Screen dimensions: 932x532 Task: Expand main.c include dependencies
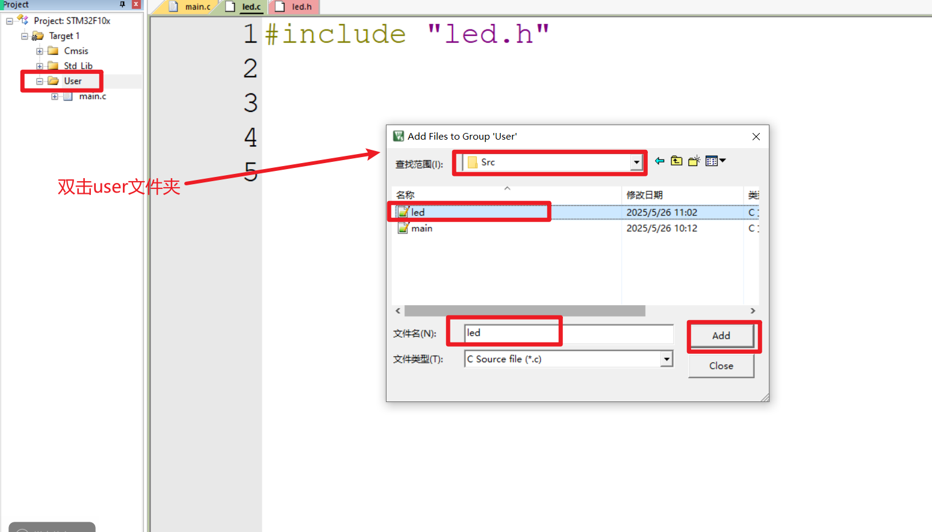[55, 96]
